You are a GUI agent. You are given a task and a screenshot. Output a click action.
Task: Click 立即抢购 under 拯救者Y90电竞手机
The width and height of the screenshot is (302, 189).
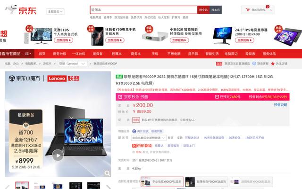coord(115,40)
